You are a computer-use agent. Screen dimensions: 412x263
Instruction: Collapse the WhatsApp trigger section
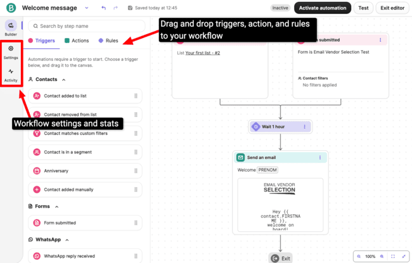pos(67,240)
